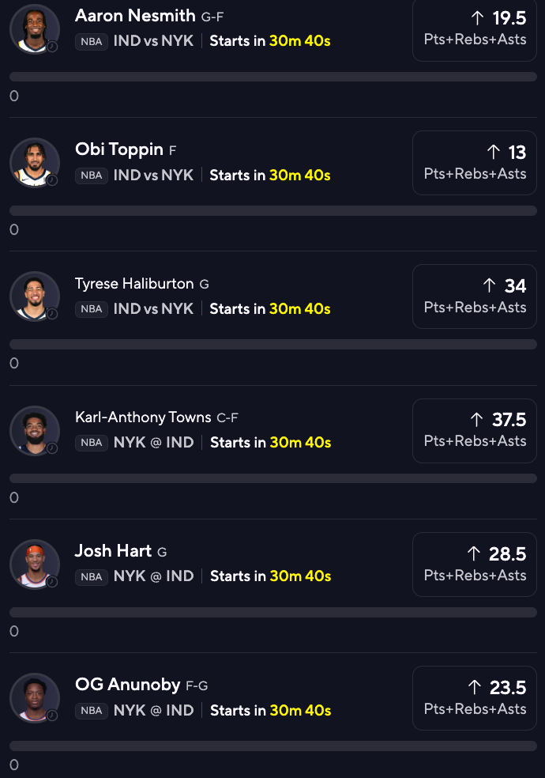Image resolution: width=545 pixels, height=778 pixels.
Task: Click the NBA tag under Aaron Nesmith
Action: (92, 42)
